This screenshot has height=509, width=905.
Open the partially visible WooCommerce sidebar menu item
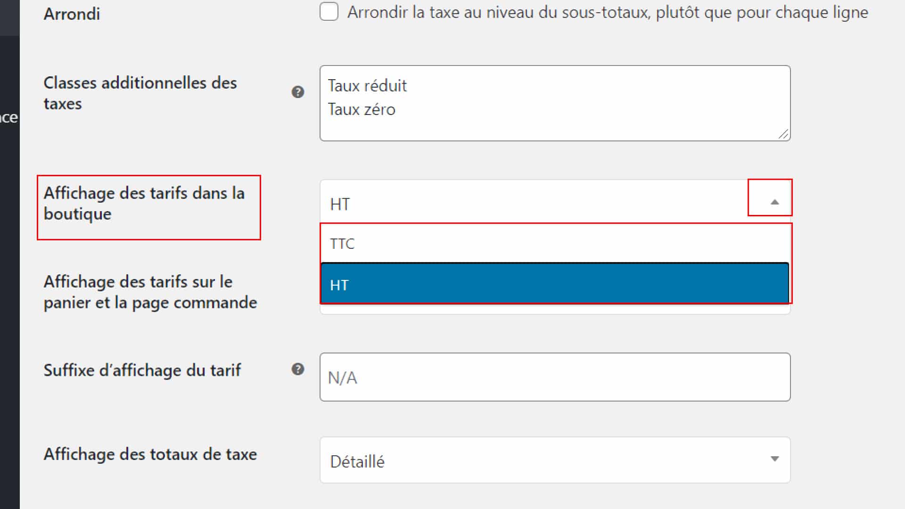(9, 117)
